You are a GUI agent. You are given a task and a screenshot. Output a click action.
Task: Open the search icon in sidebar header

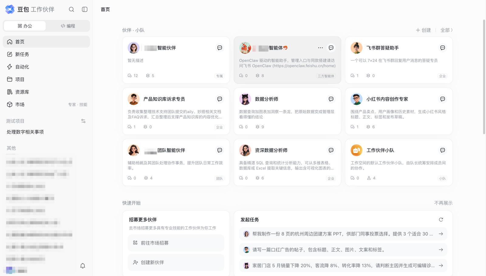[x=71, y=9]
